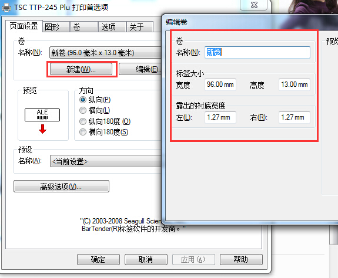Open 高级选项(V)... advanced options
Screen dimensions: 338x278
[61, 186]
